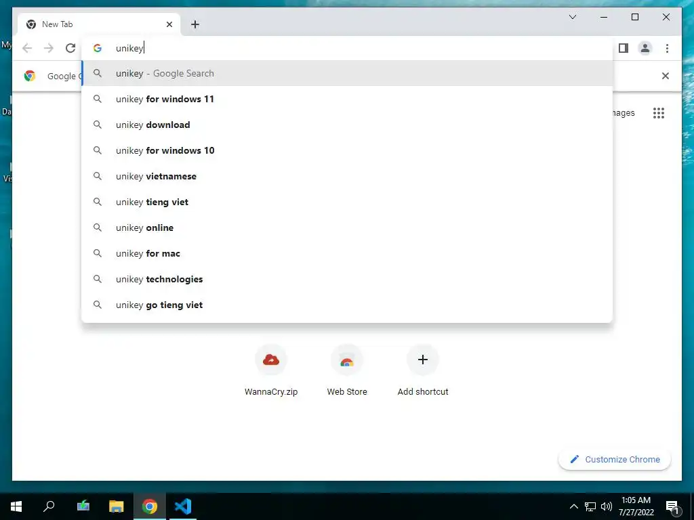This screenshot has width=694, height=520.
Task: Open the WannaCry.zip shortcut
Action: click(271, 370)
